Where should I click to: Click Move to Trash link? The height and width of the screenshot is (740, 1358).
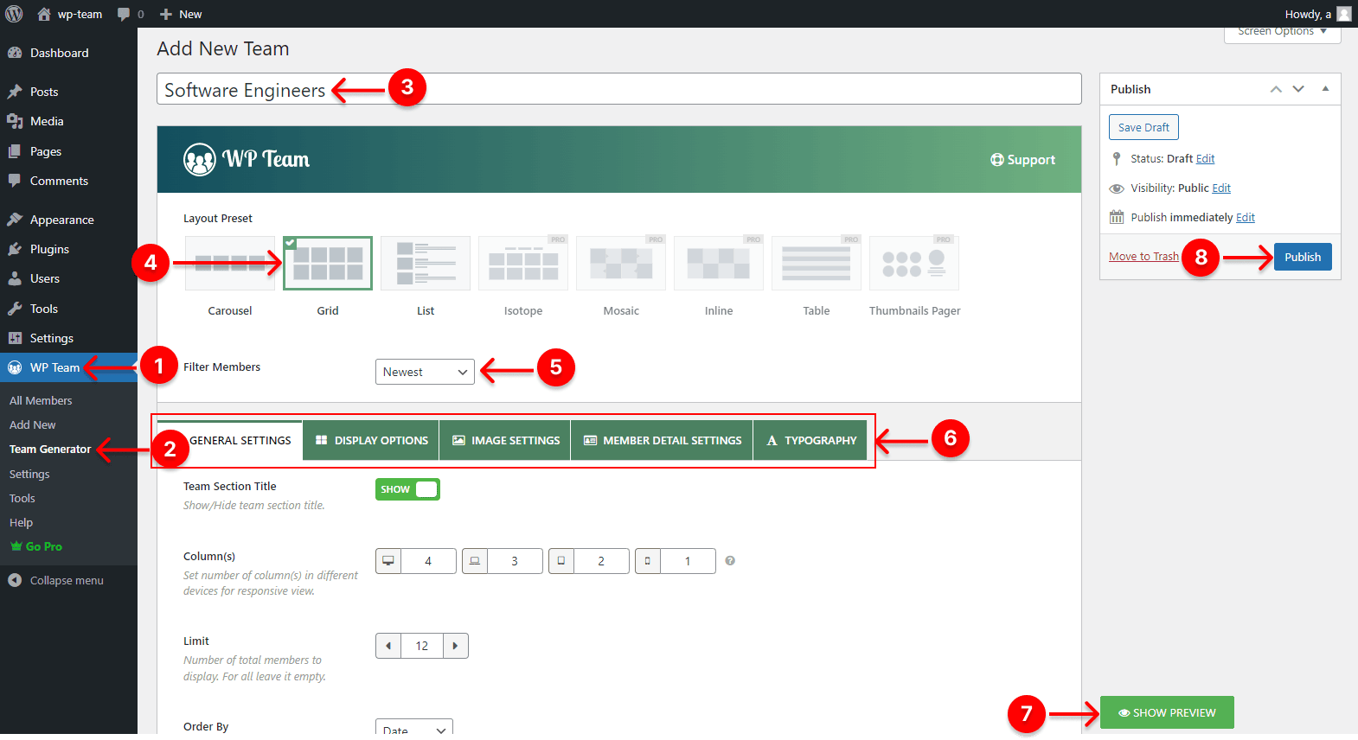coord(1143,257)
